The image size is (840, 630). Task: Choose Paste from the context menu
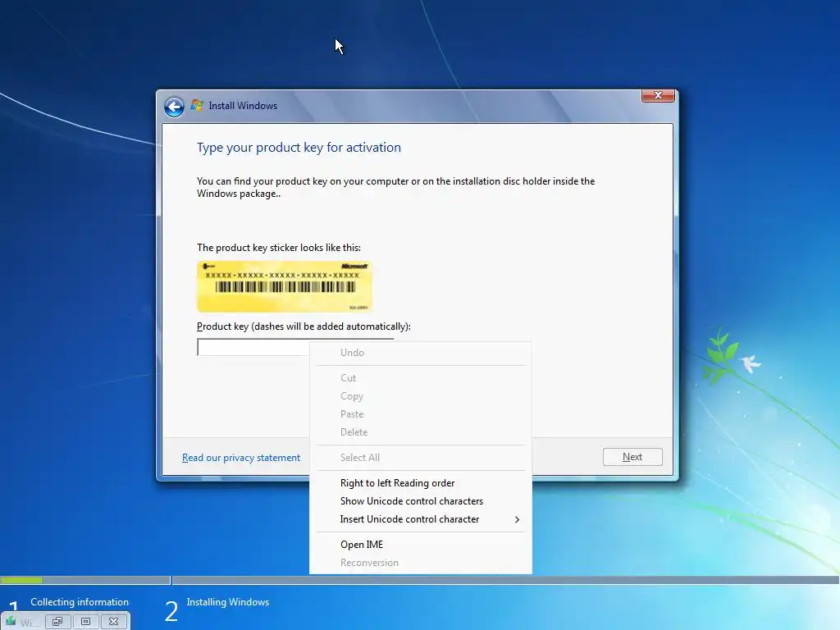click(x=421, y=414)
